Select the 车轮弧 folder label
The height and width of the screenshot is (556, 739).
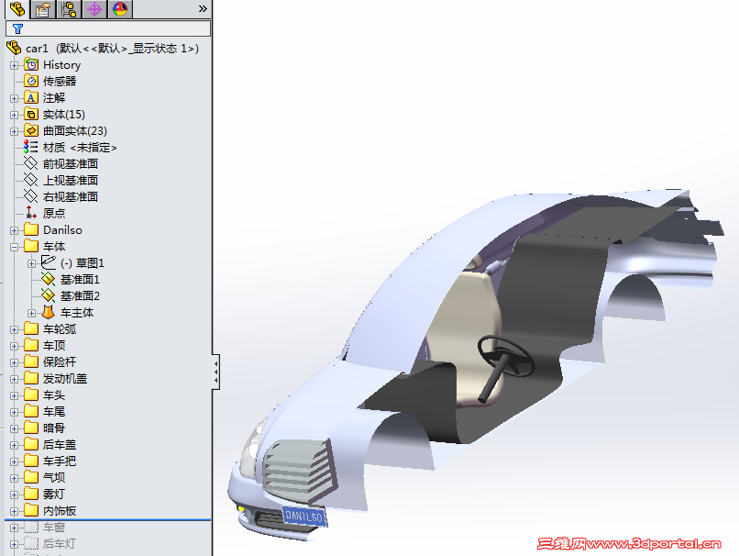pos(60,329)
